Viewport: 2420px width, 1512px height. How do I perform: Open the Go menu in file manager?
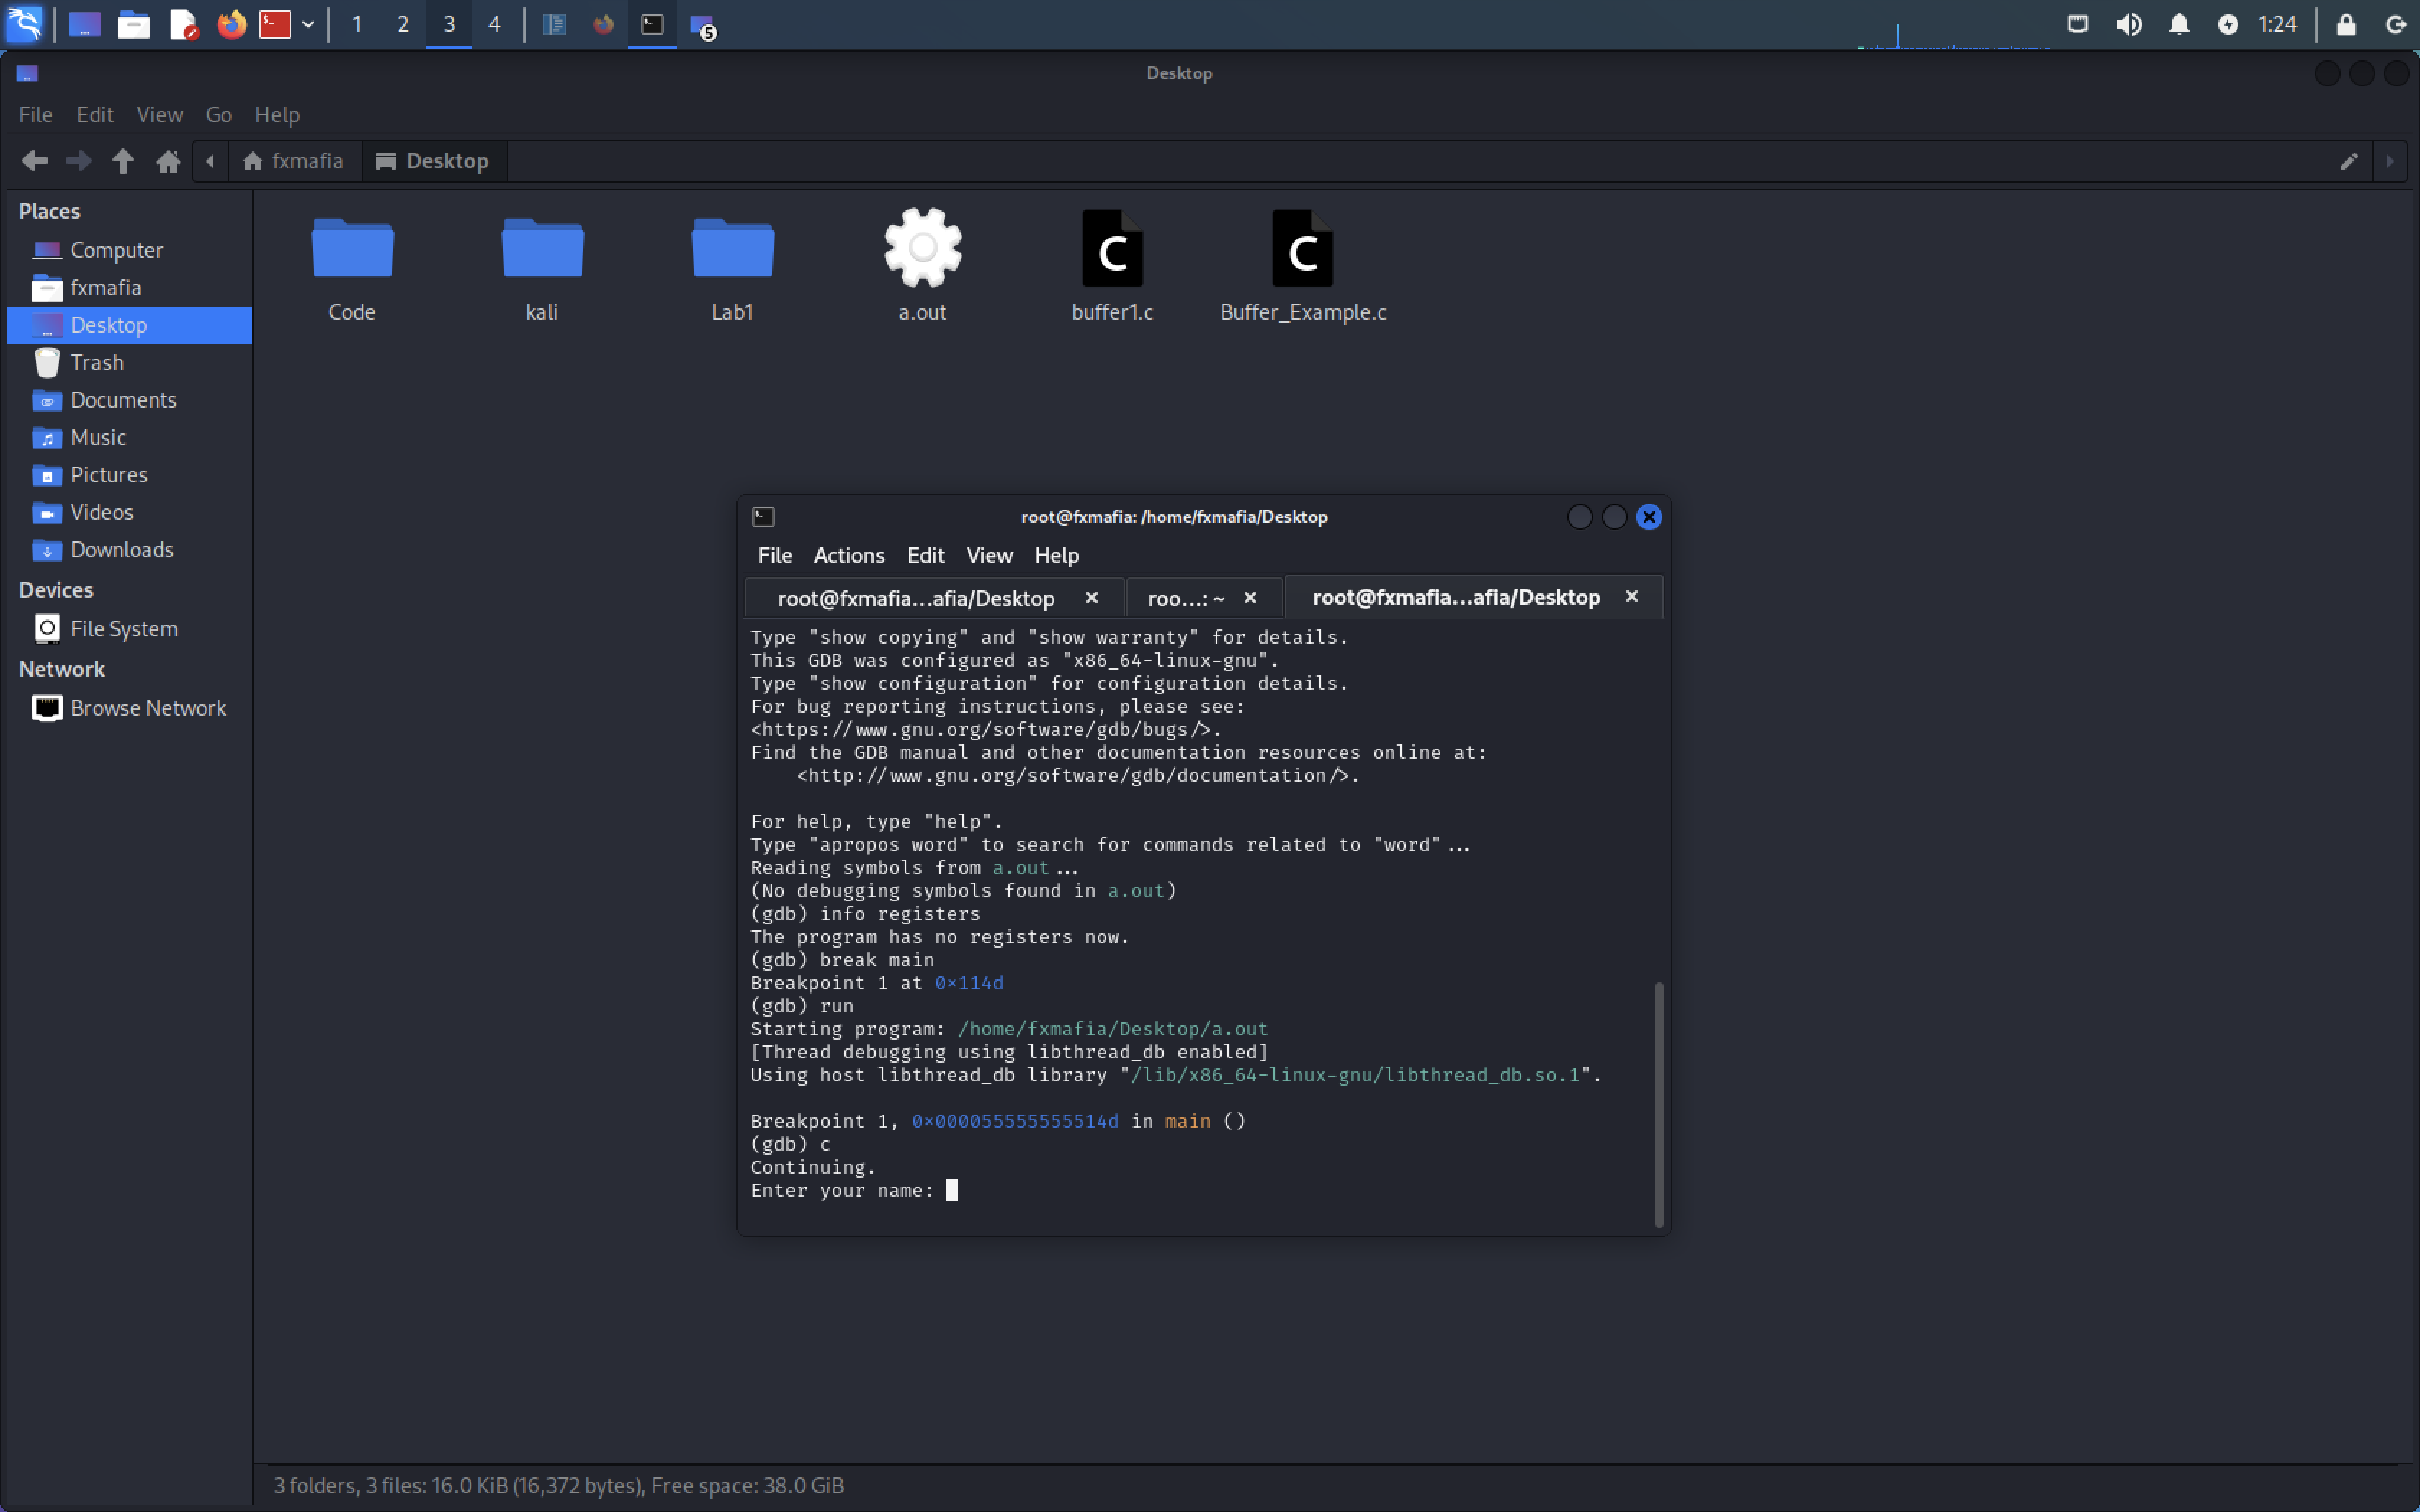point(219,114)
